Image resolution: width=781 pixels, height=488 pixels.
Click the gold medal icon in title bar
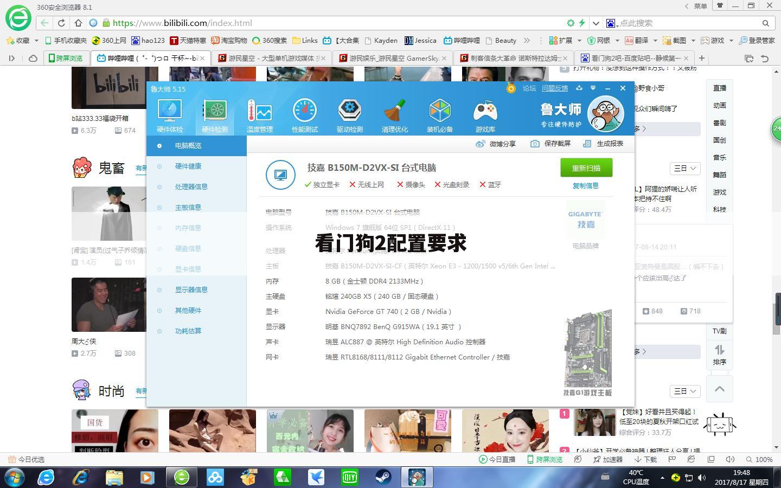coord(511,88)
